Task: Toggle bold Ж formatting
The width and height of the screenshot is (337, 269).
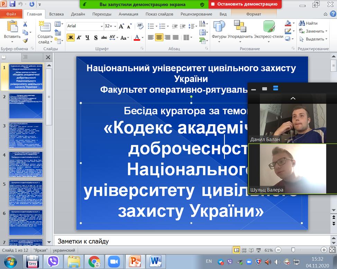Action: tap(71, 38)
